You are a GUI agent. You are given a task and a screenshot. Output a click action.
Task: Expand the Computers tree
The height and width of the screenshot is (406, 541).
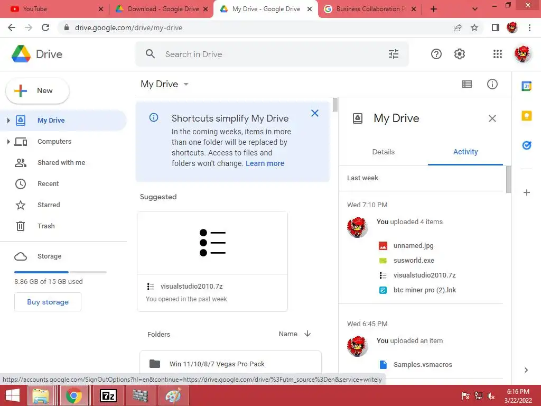(8, 142)
